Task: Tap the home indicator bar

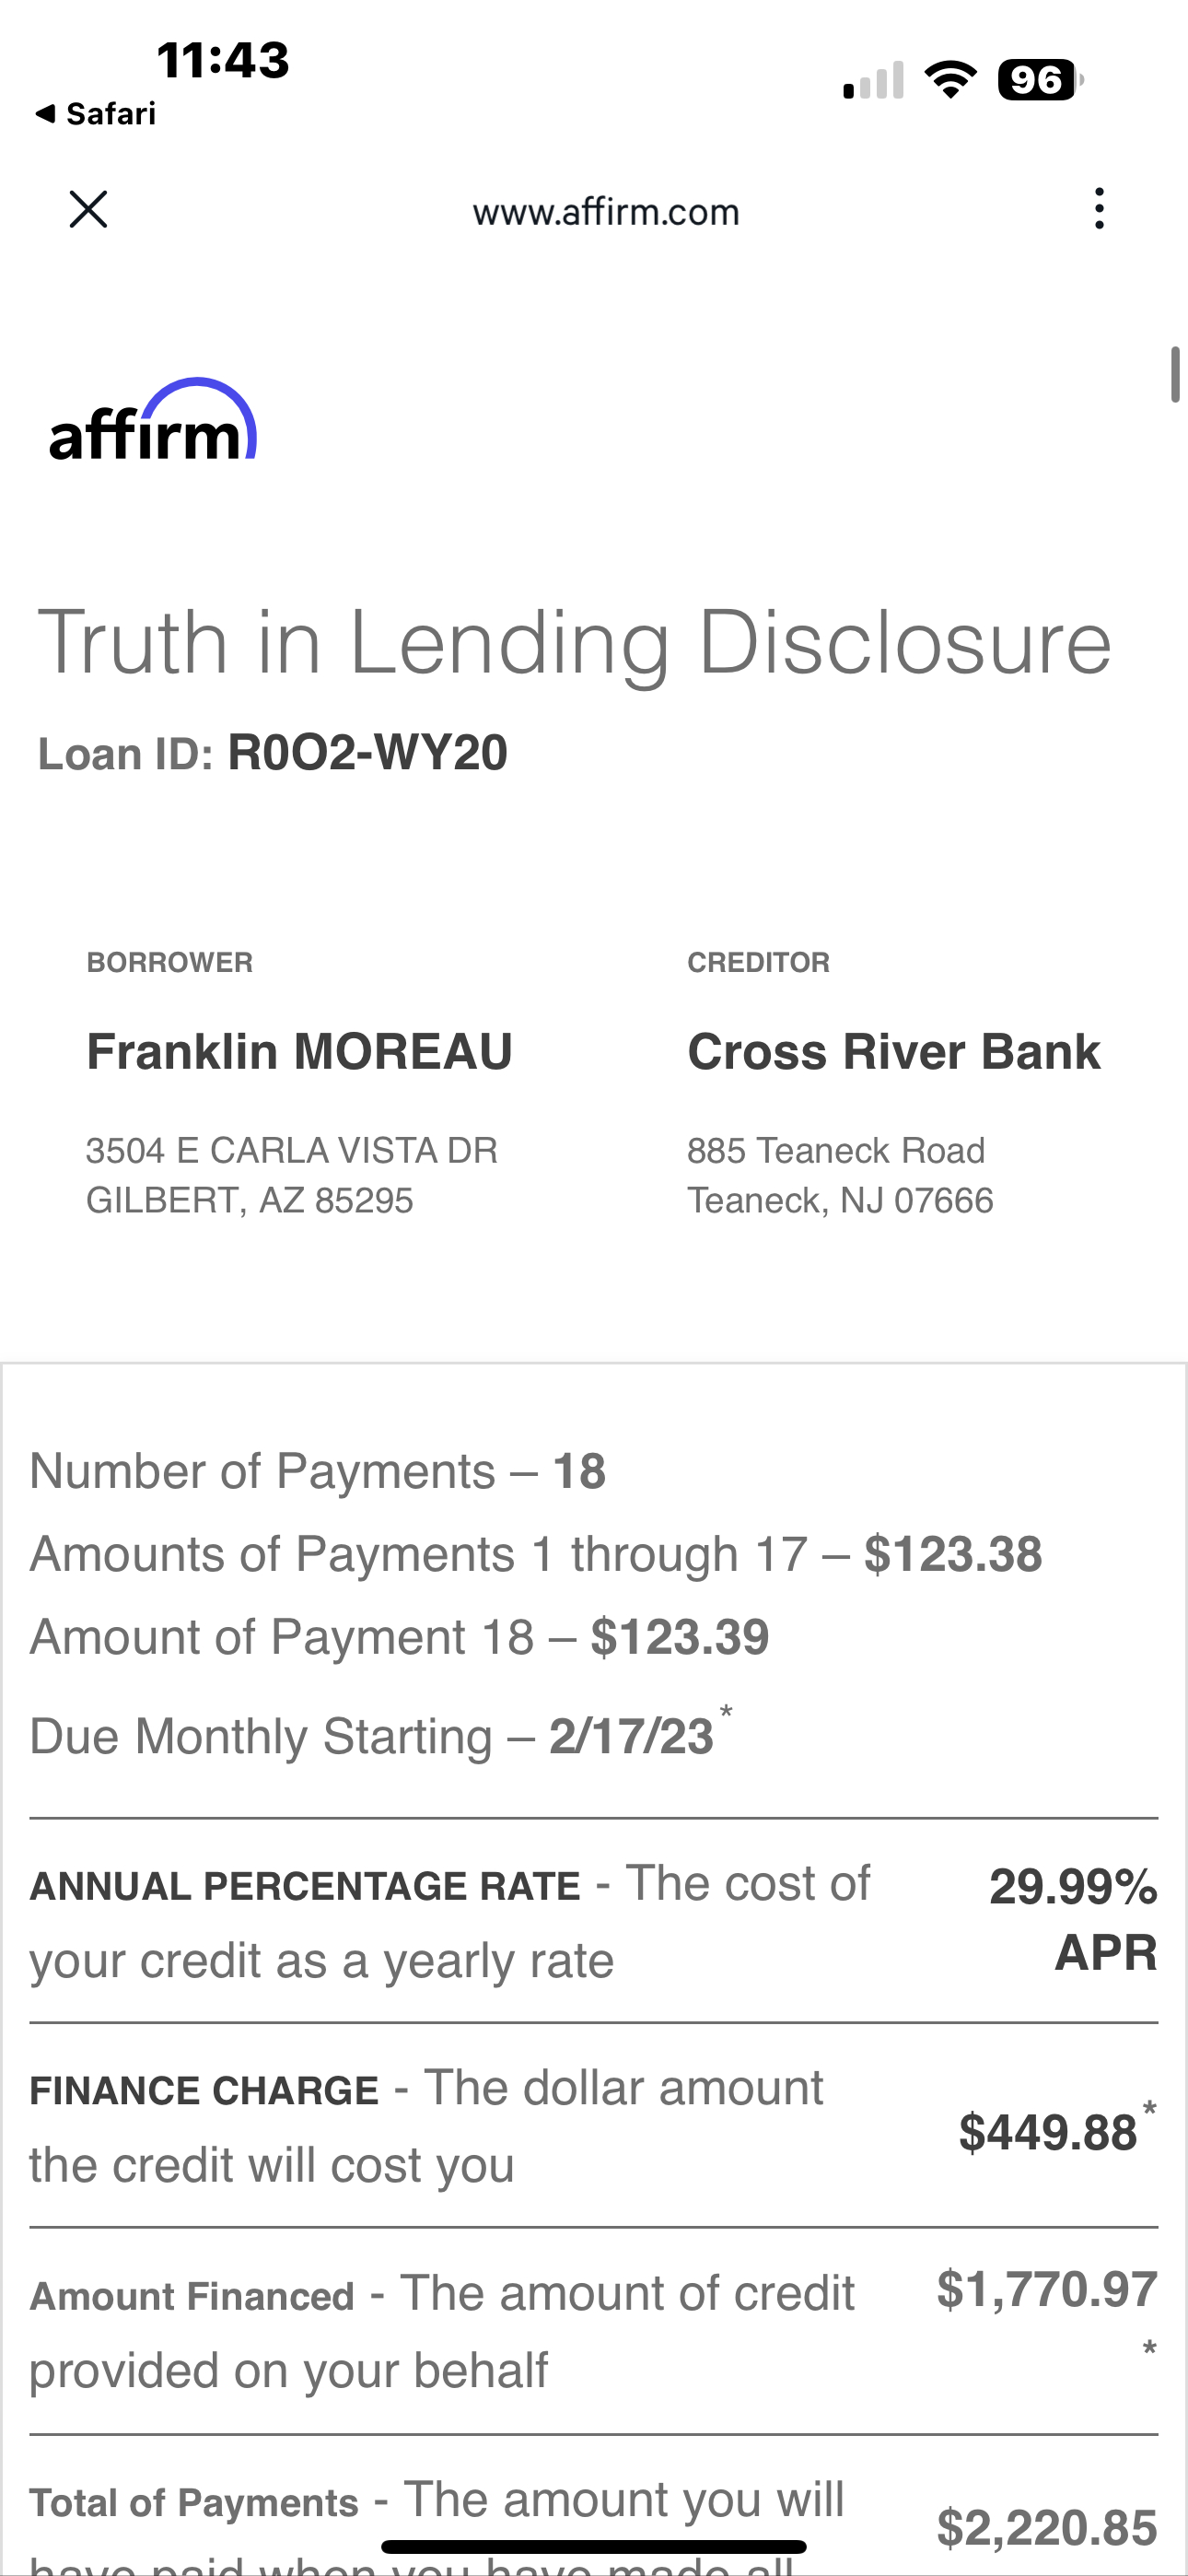Action: pos(594,2546)
